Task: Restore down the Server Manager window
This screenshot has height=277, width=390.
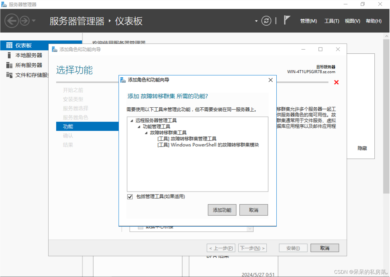Action: click(362, 4)
